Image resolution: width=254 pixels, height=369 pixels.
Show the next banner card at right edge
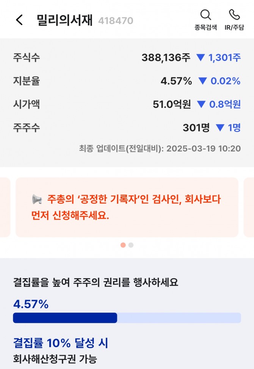(x=249, y=207)
